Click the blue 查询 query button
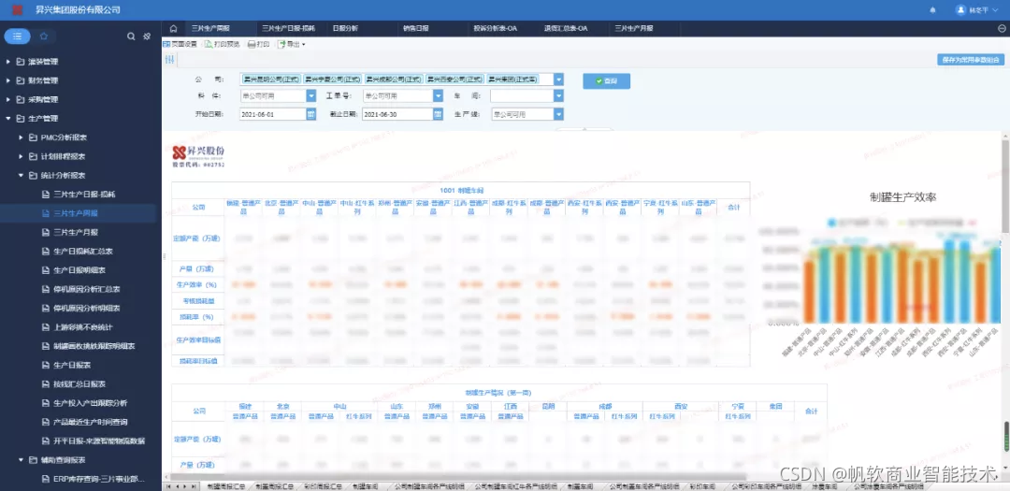The image size is (1010, 491). tap(606, 81)
